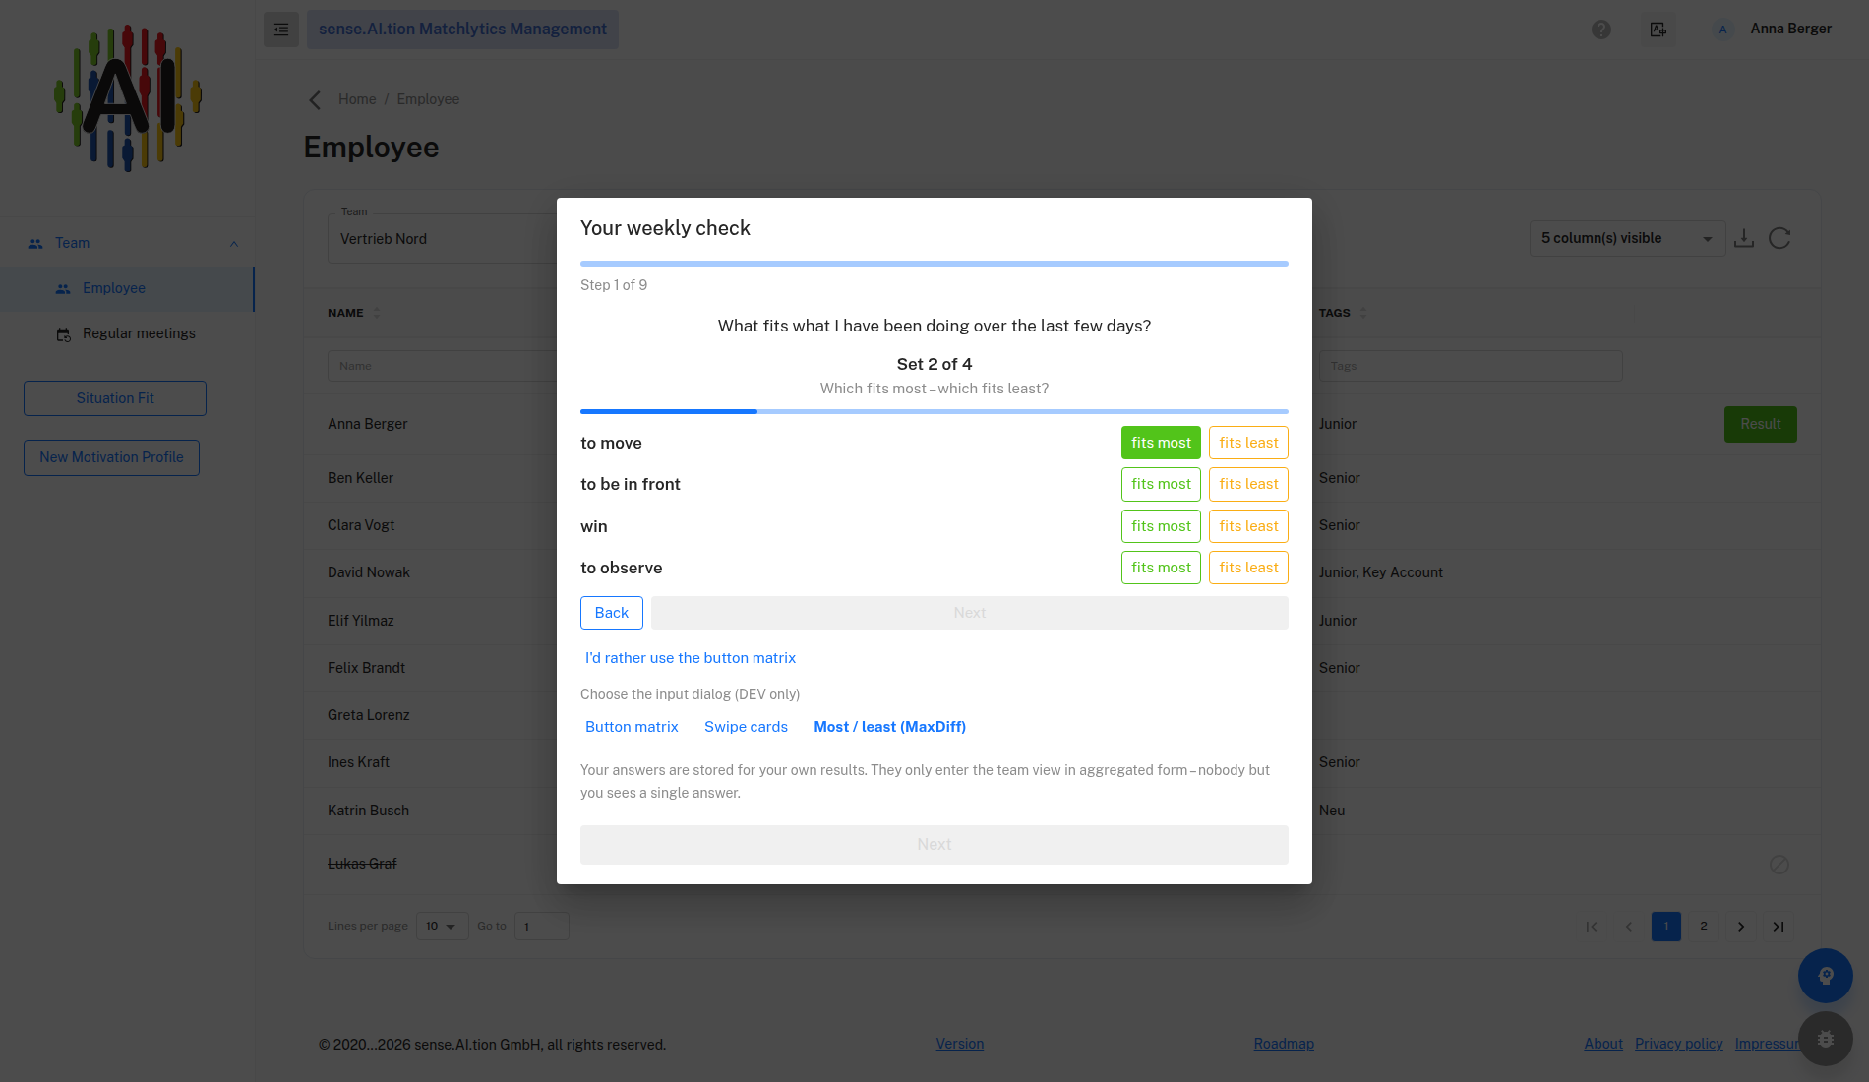Open the bug report floating button
The width and height of the screenshot is (1869, 1082).
tap(1826, 1039)
